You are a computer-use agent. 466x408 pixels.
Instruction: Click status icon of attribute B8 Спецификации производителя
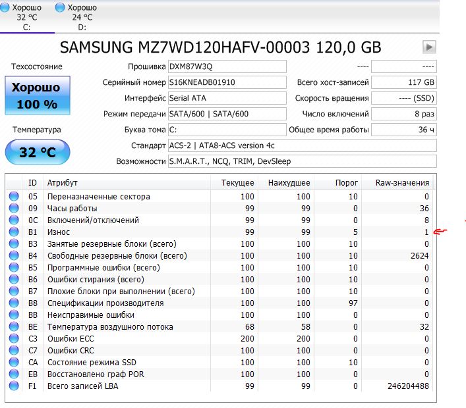[x=14, y=303]
